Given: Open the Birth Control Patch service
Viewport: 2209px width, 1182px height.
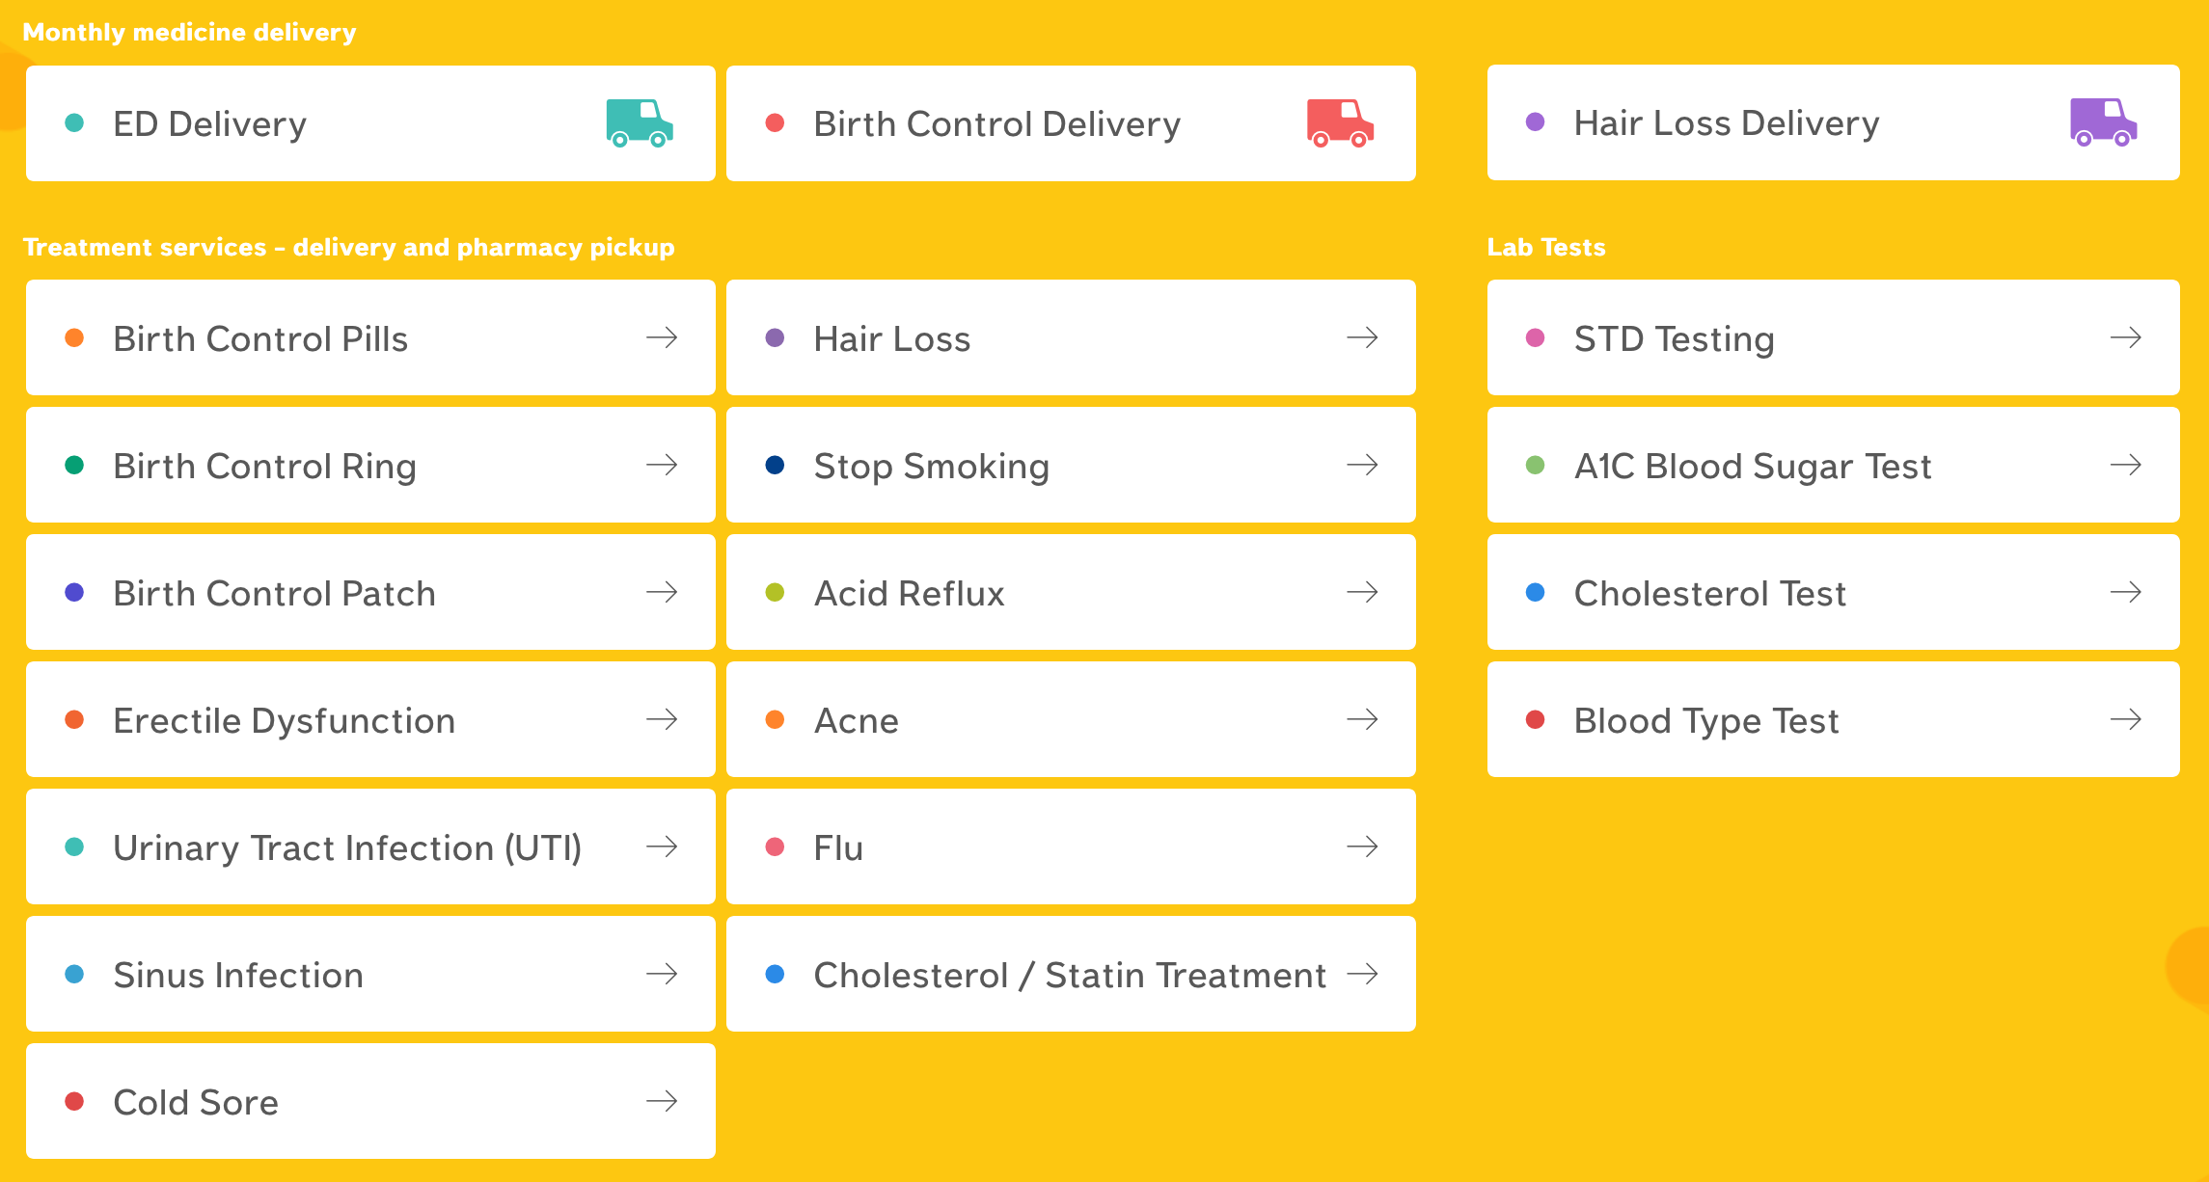Looking at the screenshot, I should [x=370, y=592].
